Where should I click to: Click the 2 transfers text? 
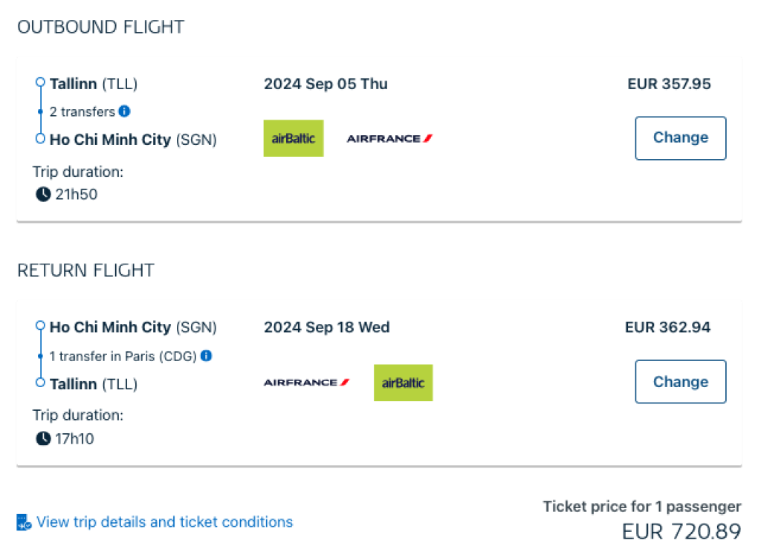point(82,112)
